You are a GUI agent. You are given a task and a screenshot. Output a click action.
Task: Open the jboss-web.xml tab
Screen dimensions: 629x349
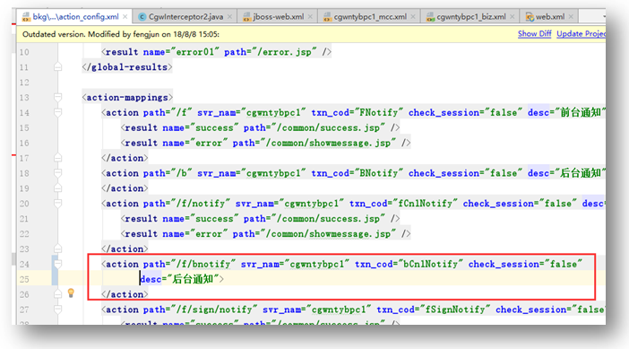(x=279, y=16)
